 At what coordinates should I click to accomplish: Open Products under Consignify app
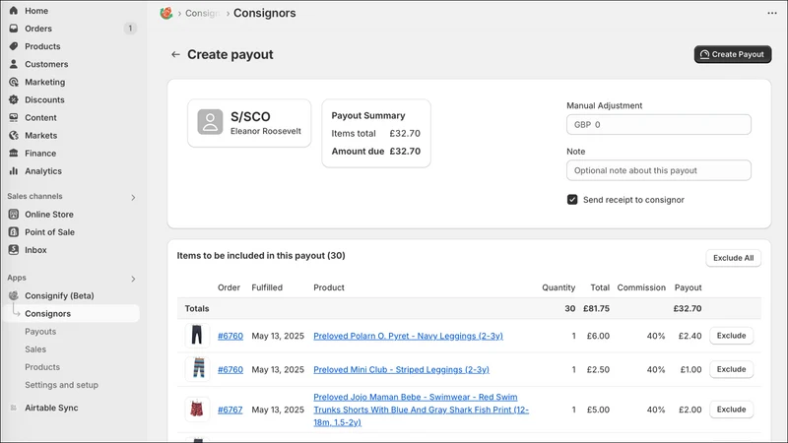pyautogui.click(x=42, y=367)
